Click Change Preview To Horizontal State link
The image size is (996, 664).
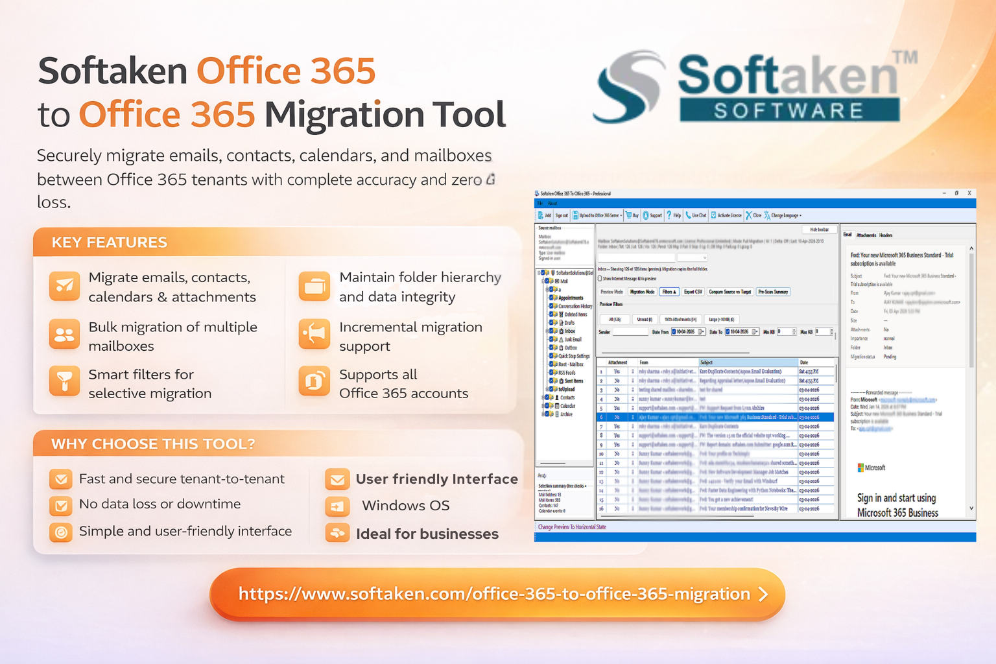pos(572,527)
